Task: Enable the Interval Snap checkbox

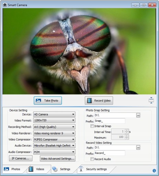Action: pyautogui.click(x=92, y=126)
